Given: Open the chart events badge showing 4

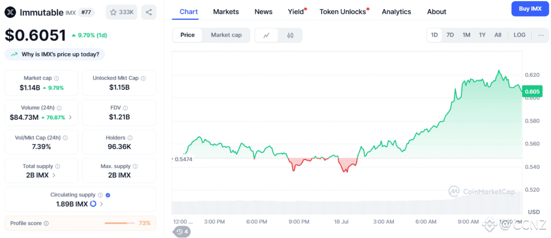Looking at the screenshot, I should (182, 232).
